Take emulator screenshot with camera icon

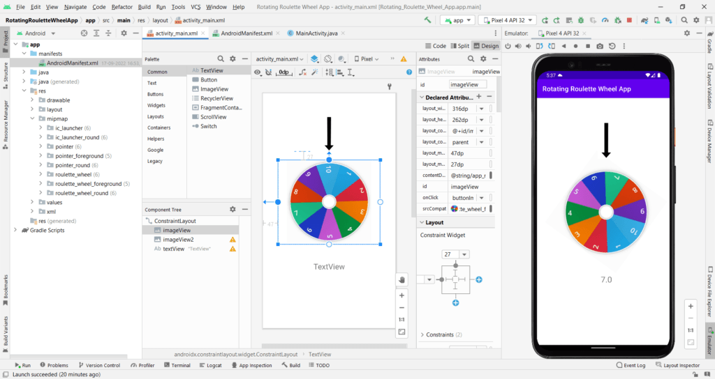click(x=600, y=46)
